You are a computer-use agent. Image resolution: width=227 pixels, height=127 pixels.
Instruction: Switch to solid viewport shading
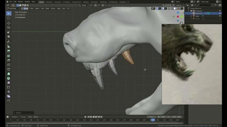pyautogui.click(x=175, y=8)
